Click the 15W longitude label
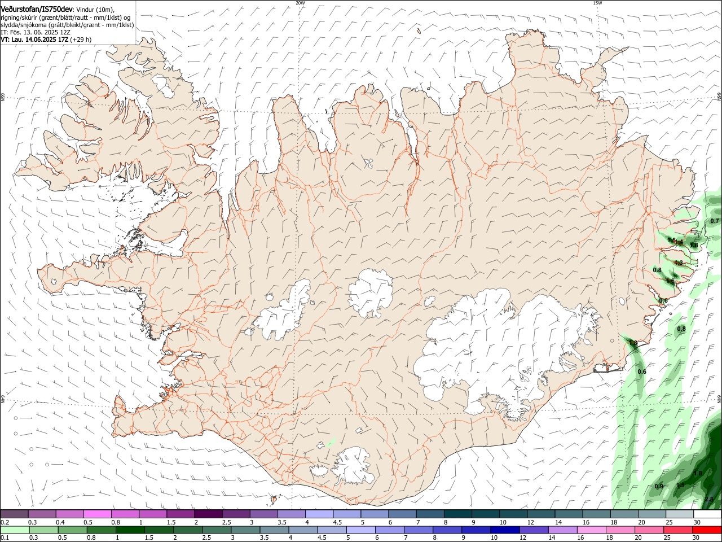The image size is (722, 542). 597,3
